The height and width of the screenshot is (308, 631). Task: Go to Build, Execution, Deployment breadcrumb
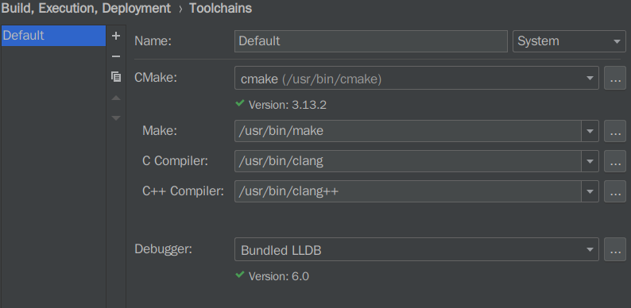(x=86, y=8)
